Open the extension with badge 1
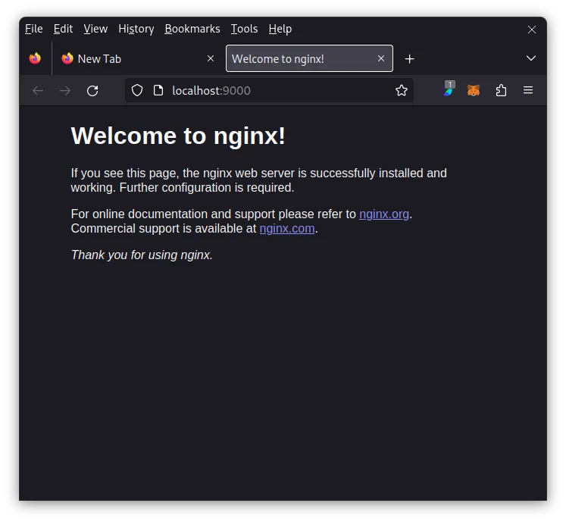Image resolution: width=566 pixels, height=522 pixels. tap(449, 89)
